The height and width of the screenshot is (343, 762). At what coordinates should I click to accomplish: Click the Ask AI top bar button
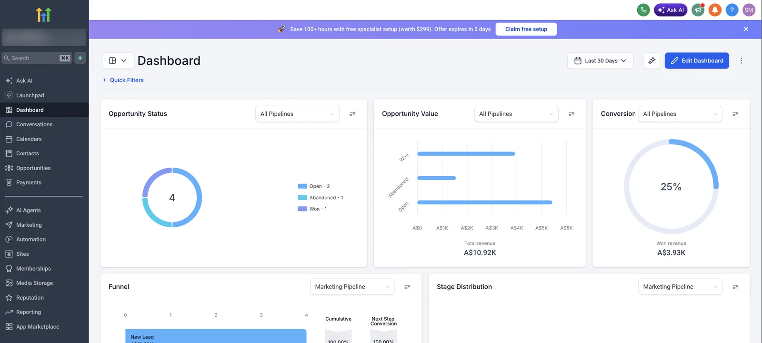click(x=671, y=10)
